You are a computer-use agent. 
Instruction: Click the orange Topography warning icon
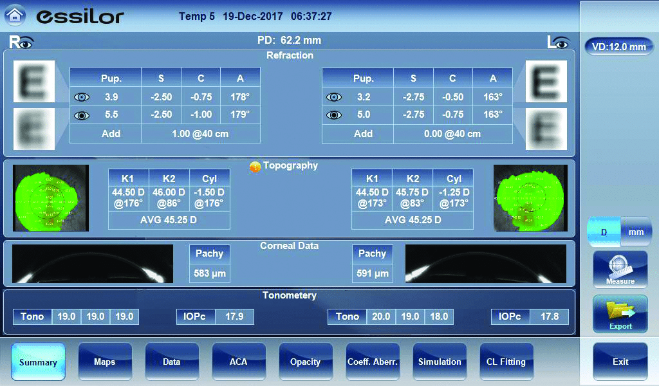pos(255,167)
